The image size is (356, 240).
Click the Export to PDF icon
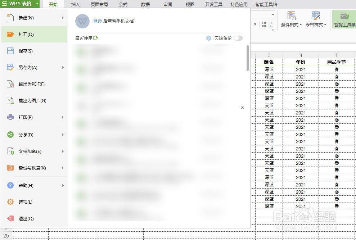coord(10,84)
